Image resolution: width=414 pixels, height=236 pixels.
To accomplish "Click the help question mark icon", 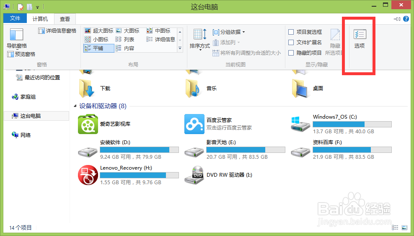I will tap(406, 19).
